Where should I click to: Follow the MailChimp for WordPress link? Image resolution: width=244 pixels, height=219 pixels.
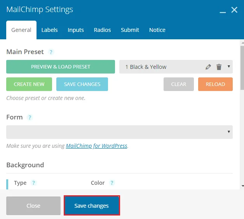tap(96, 146)
